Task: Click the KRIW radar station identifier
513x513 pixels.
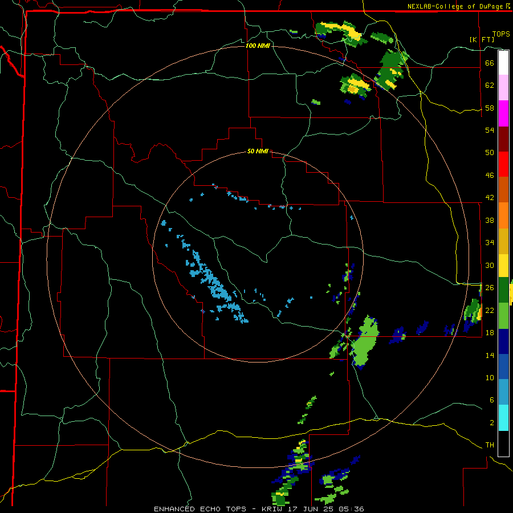Action: (271, 509)
